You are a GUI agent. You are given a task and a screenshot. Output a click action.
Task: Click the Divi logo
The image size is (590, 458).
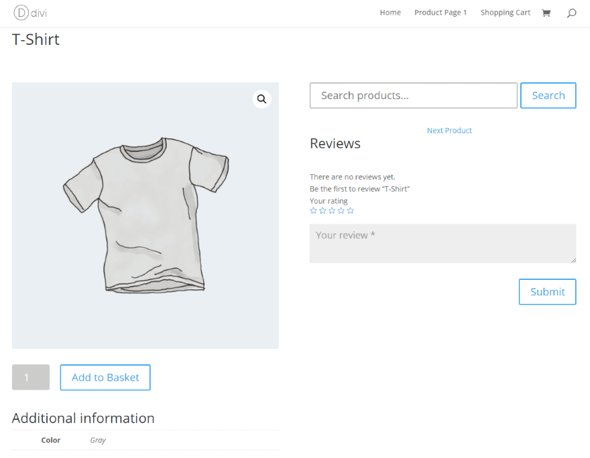30,13
